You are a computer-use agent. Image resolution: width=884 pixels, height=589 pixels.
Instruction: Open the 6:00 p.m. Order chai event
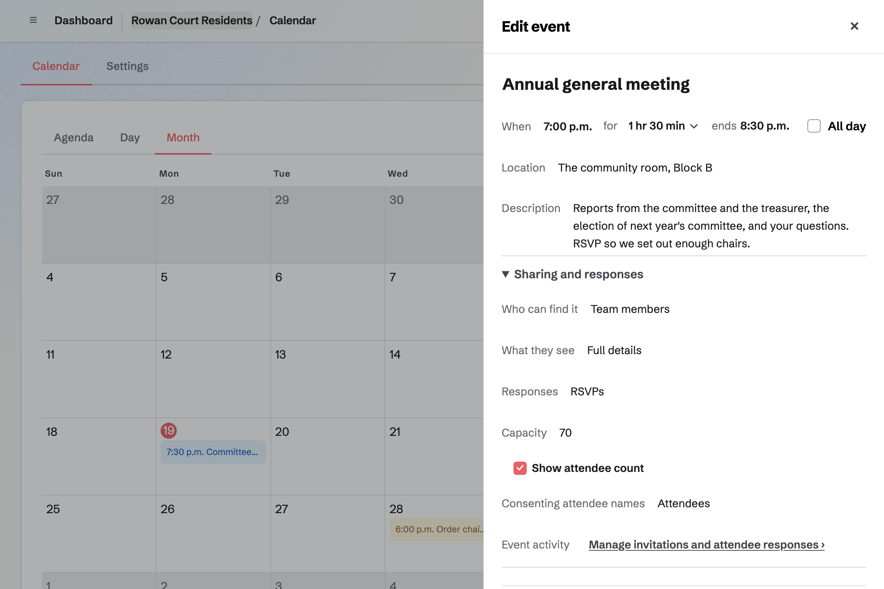pyautogui.click(x=437, y=529)
